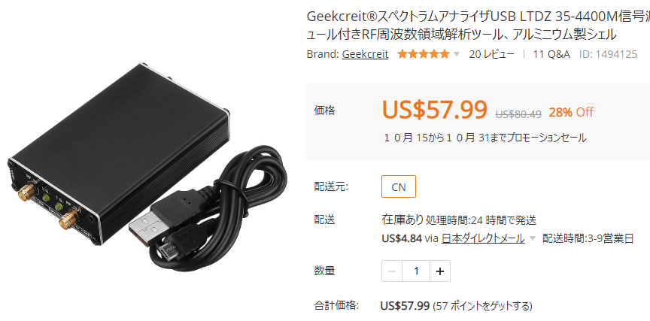
Task: Click the struck-through US$80.49 original price
Action: (x=518, y=114)
